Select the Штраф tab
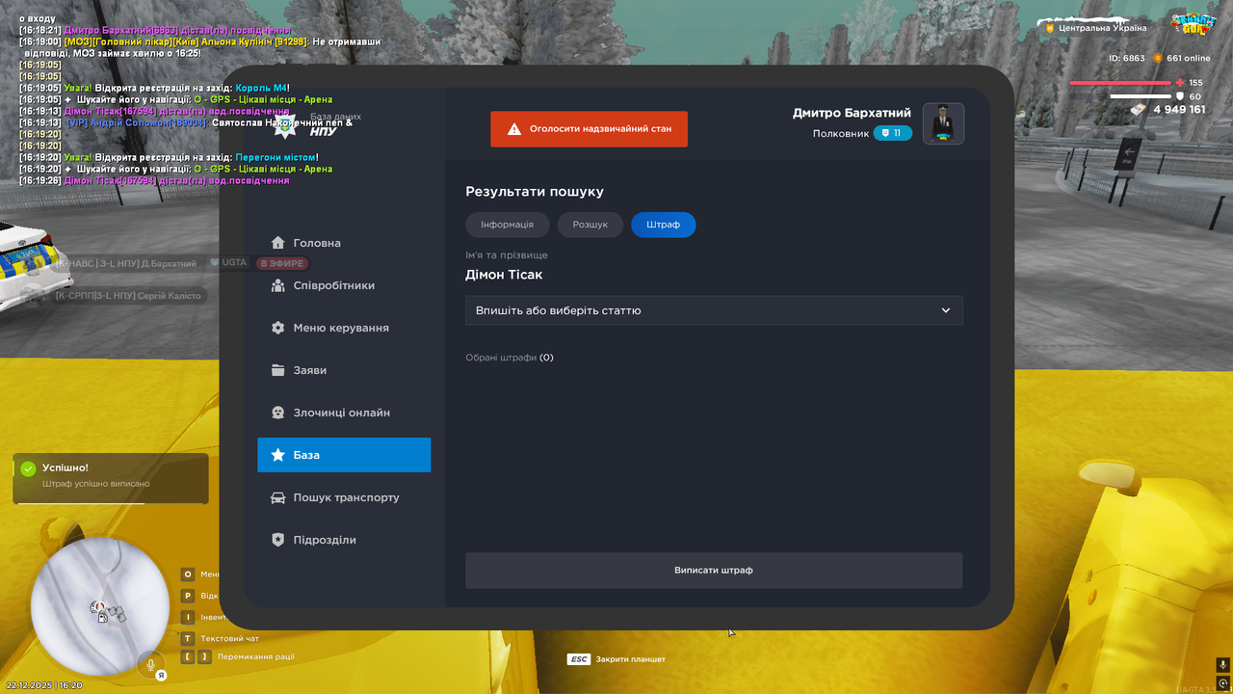The height and width of the screenshot is (694, 1233). pyautogui.click(x=664, y=225)
